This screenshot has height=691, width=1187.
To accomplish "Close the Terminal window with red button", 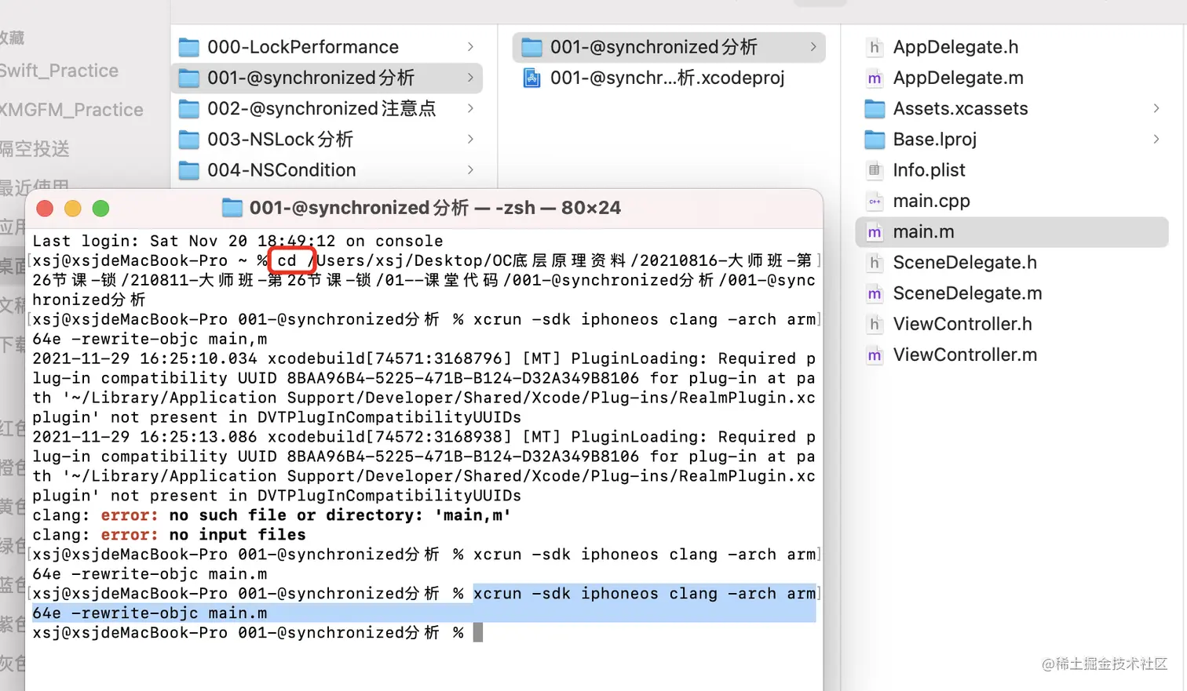I will point(45,209).
